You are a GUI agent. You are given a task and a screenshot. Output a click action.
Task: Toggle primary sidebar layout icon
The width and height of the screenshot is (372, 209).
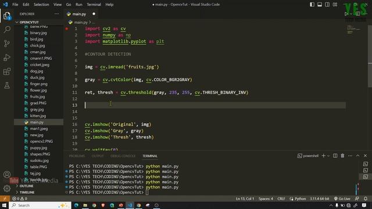pos(312,5)
